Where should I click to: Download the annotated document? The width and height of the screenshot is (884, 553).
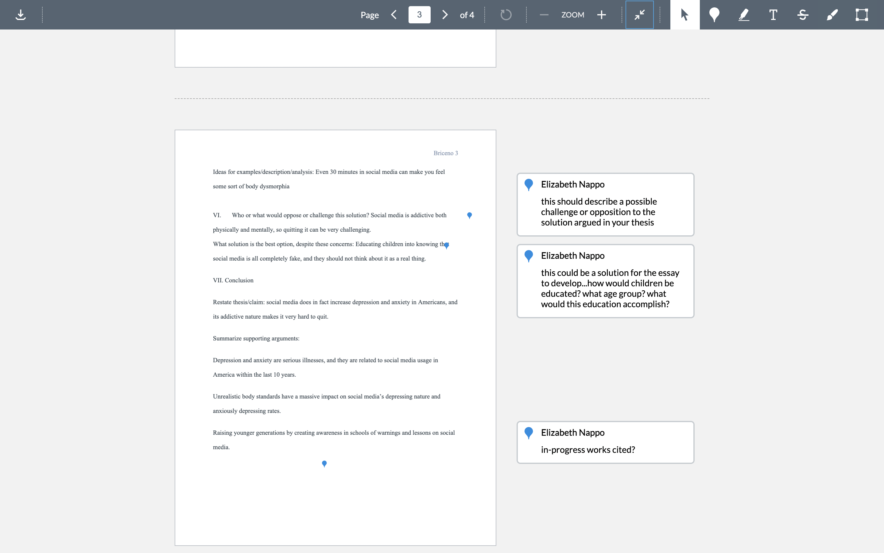click(21, 15)
